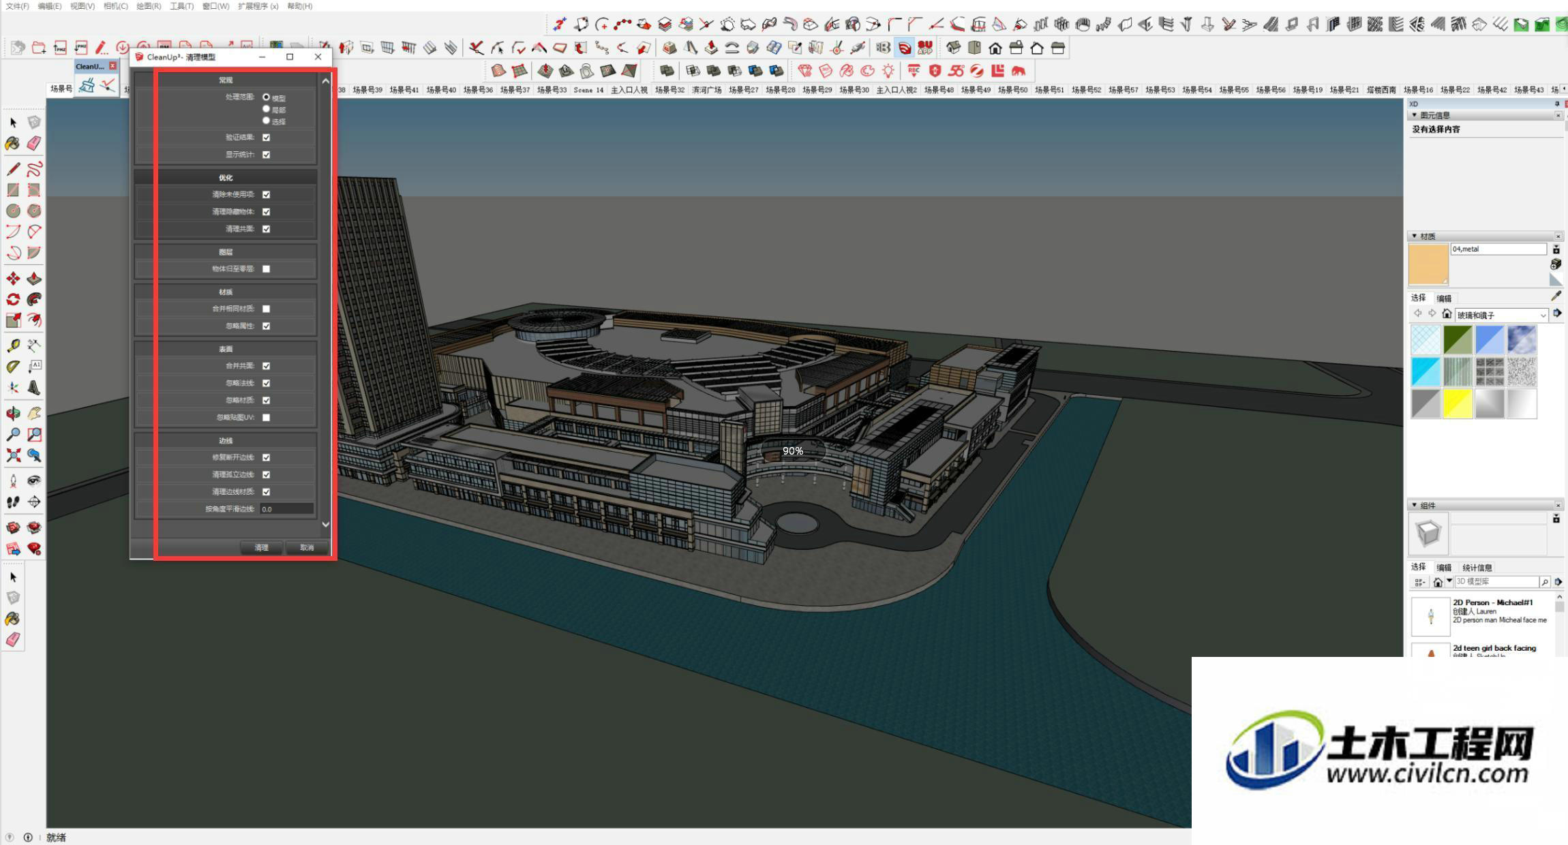Open components navigation dropdown arrow beside home
Viewport: 1568px width, 845px height.
click(x=1449, y=581)
